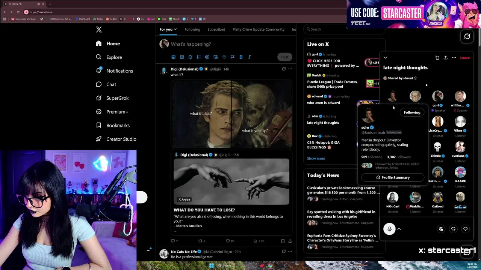Expand microphone options chevron in space
481x270 pixels.
tap(399, 229)
